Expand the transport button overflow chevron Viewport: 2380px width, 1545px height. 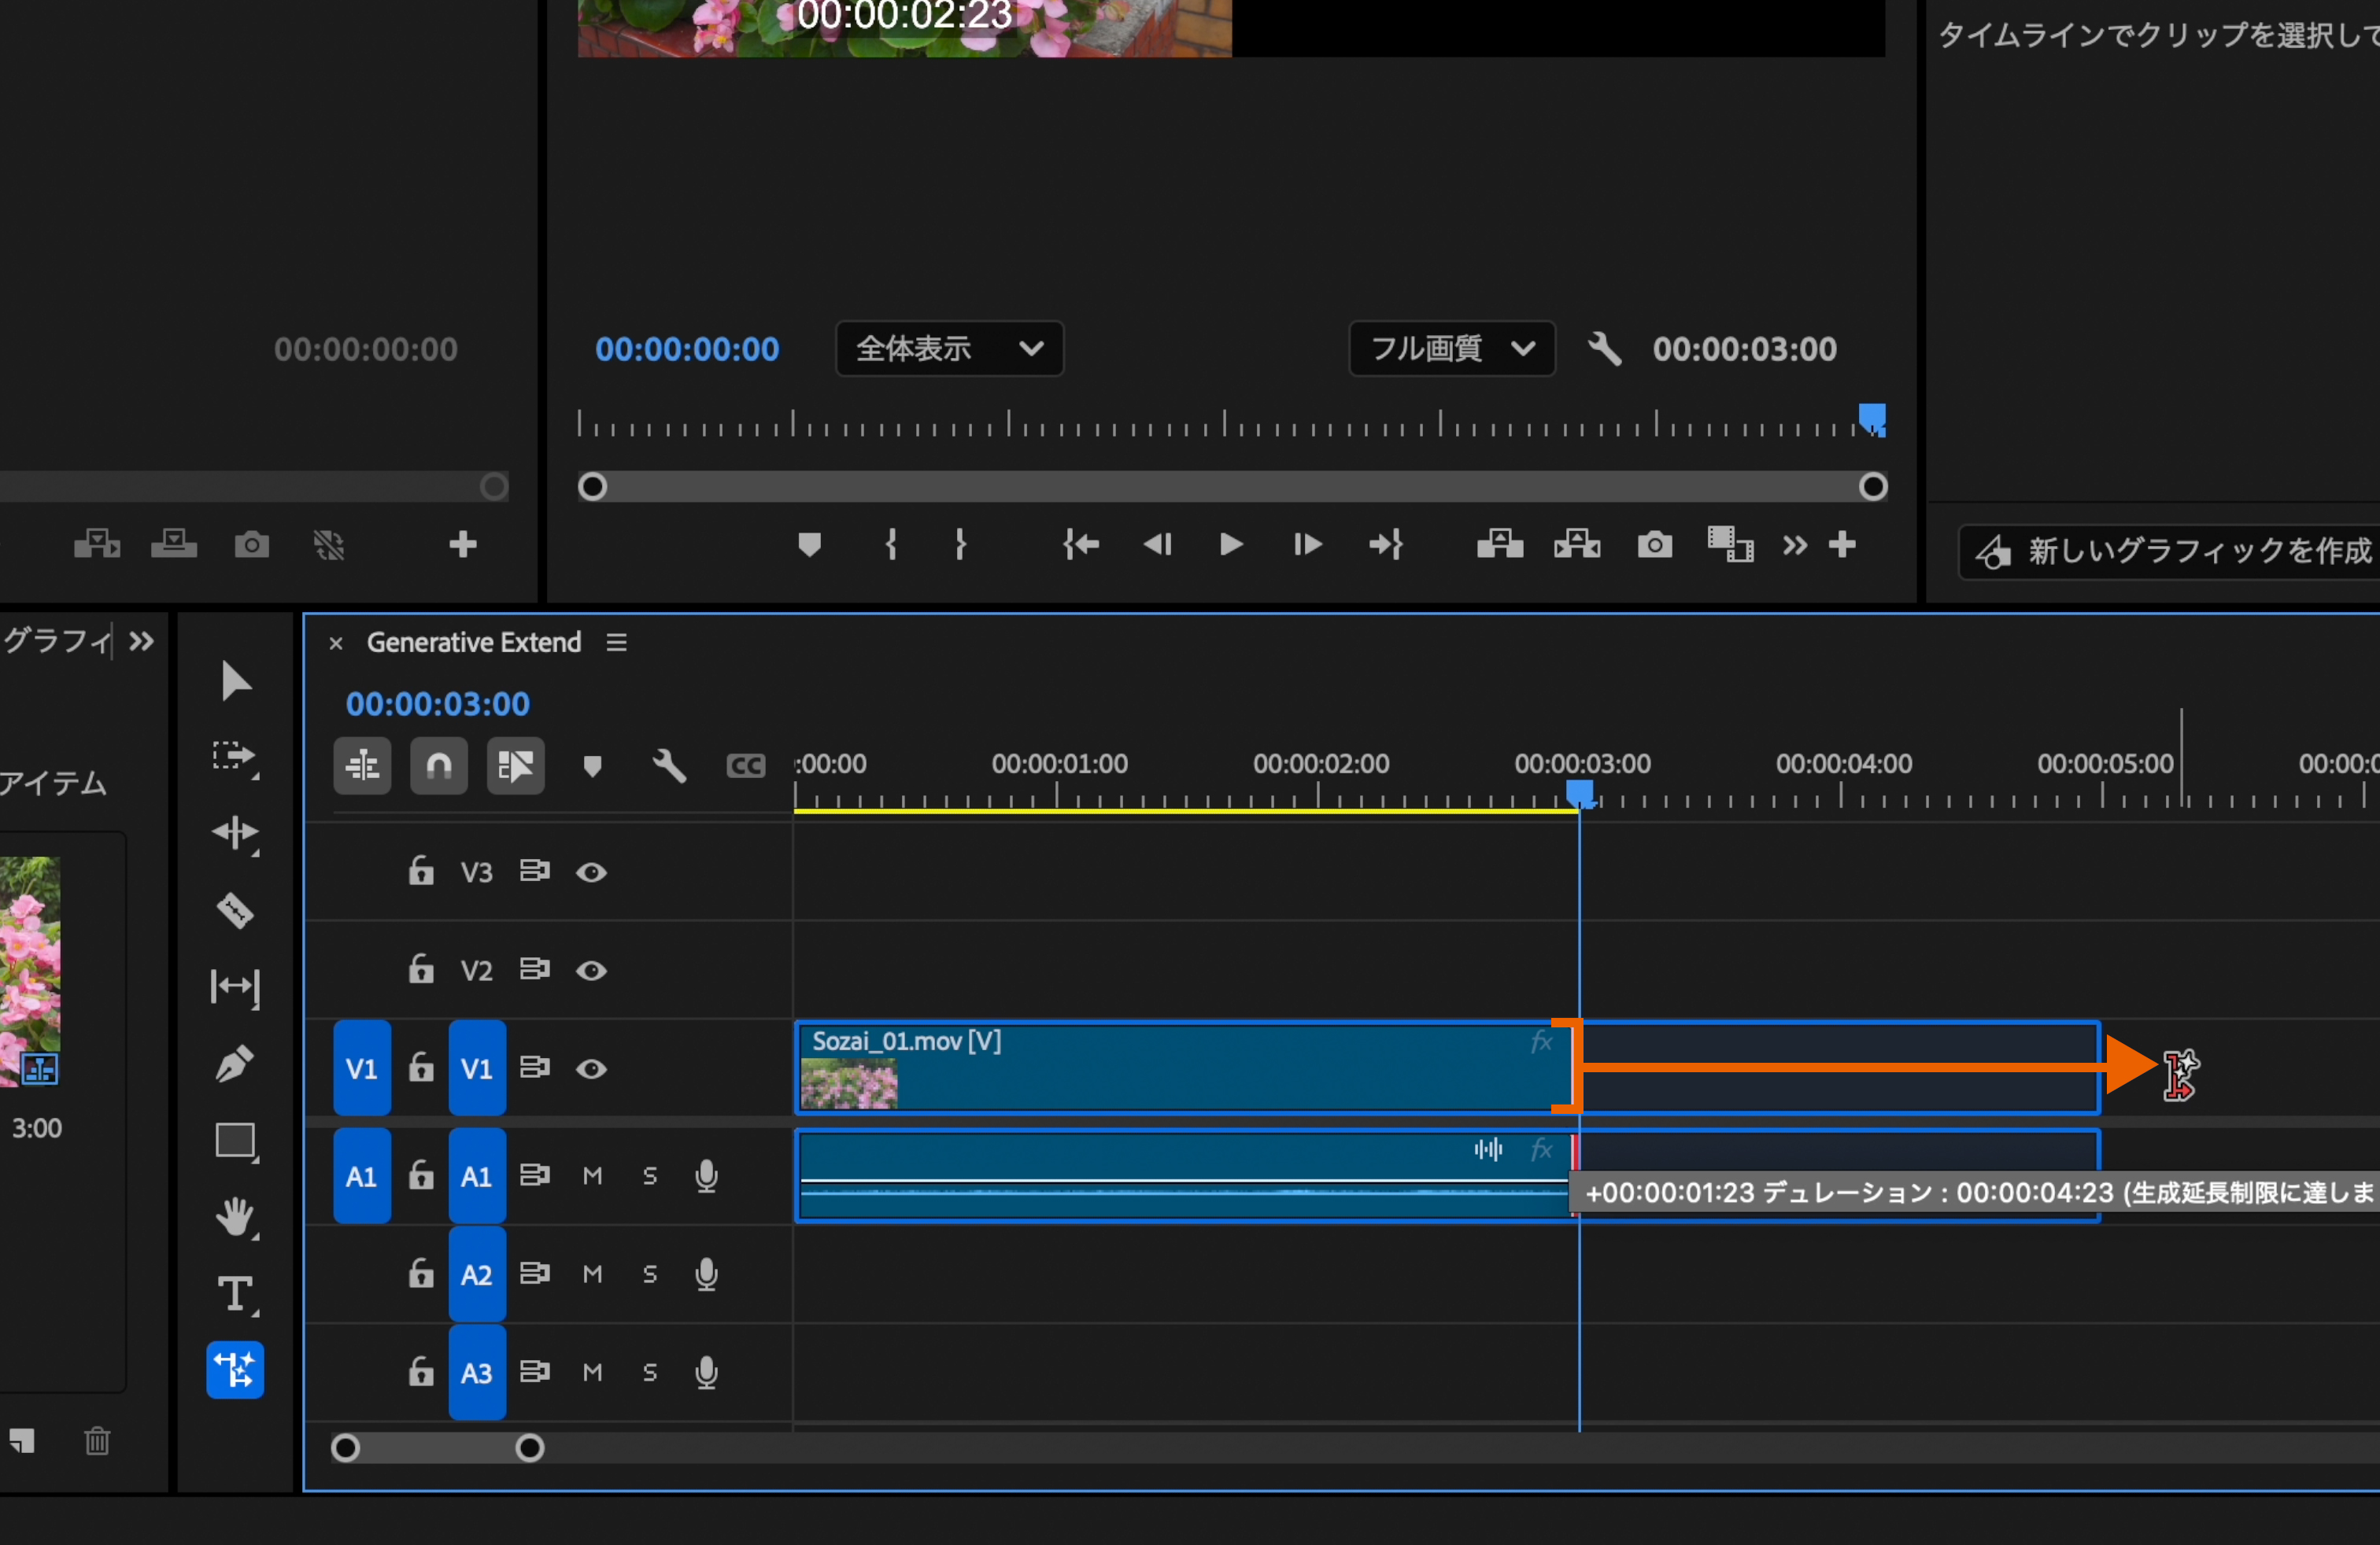[x=1794, y=544]
